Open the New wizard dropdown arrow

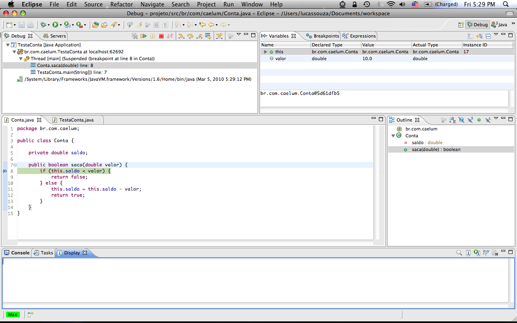[x=15, y=25]
